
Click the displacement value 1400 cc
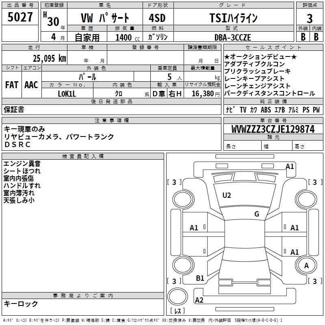click(x=128, y=37)
